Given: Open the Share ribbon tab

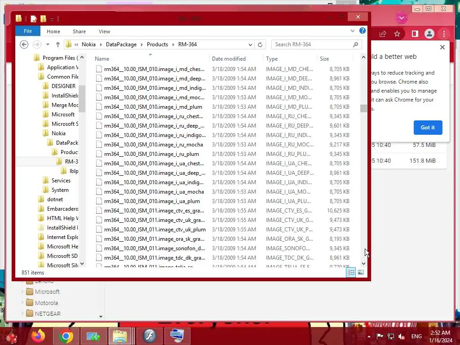Looking at the screenshot, I should 79,31.
